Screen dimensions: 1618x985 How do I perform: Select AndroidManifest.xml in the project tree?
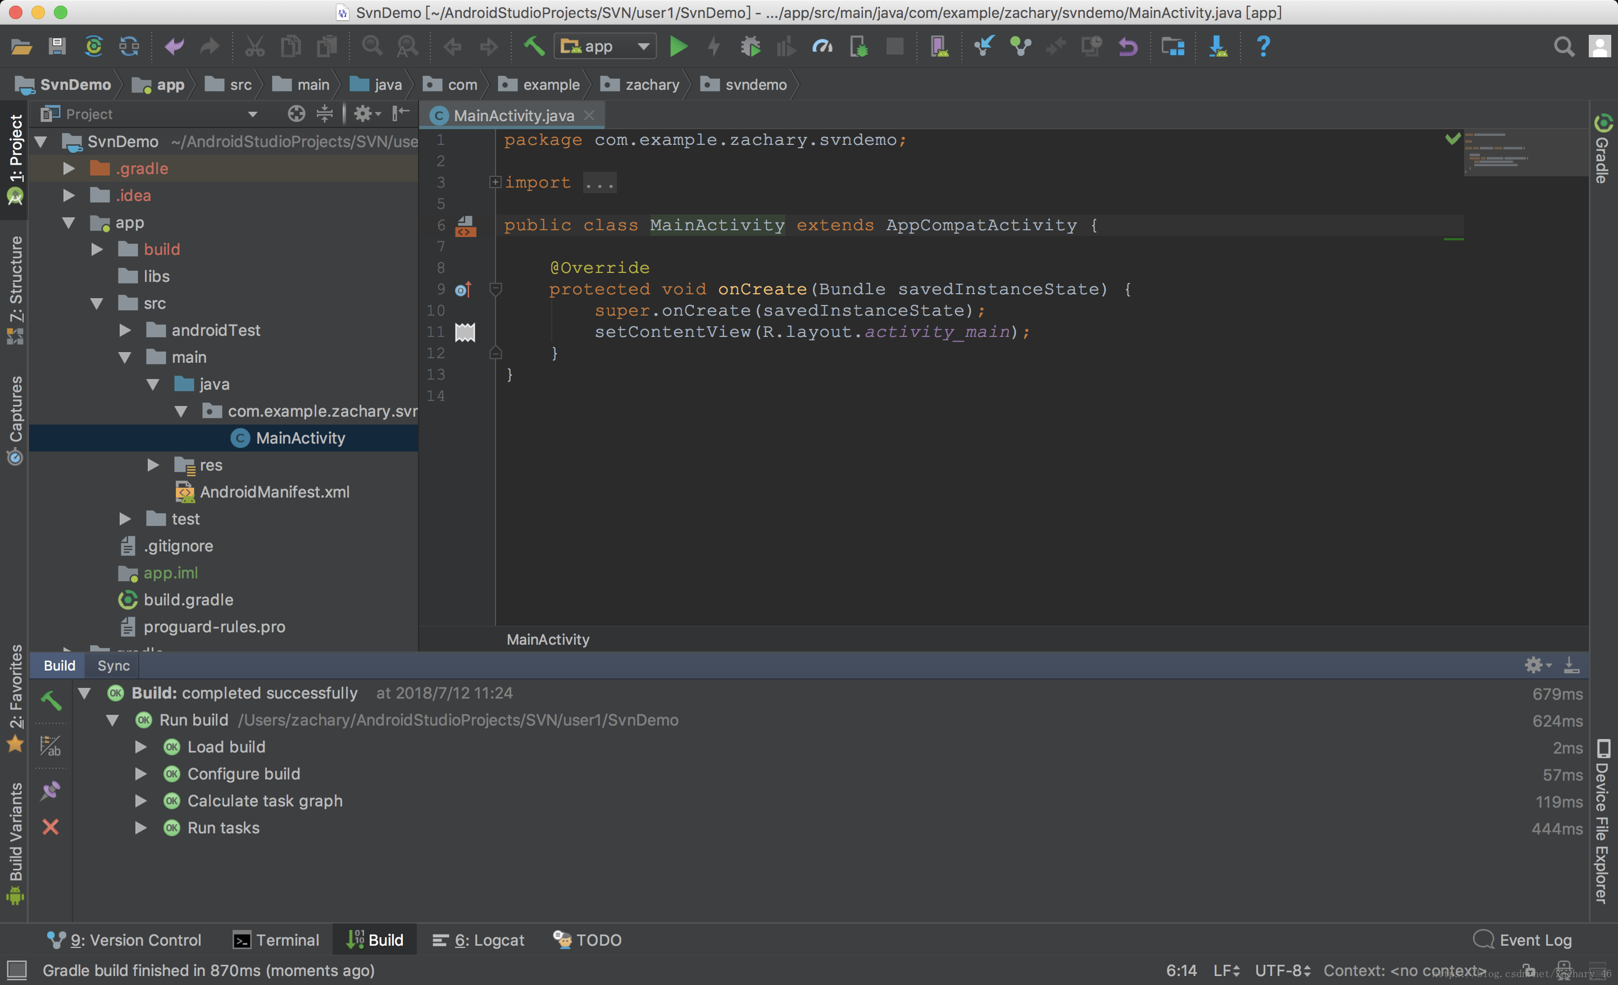point(275,491)
